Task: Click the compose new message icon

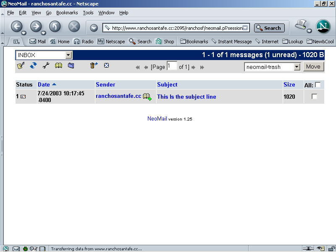Action: click(x=20, y=66)
